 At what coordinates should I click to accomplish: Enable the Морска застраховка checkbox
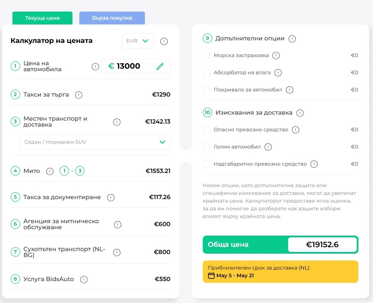click(x=206, y=55)
